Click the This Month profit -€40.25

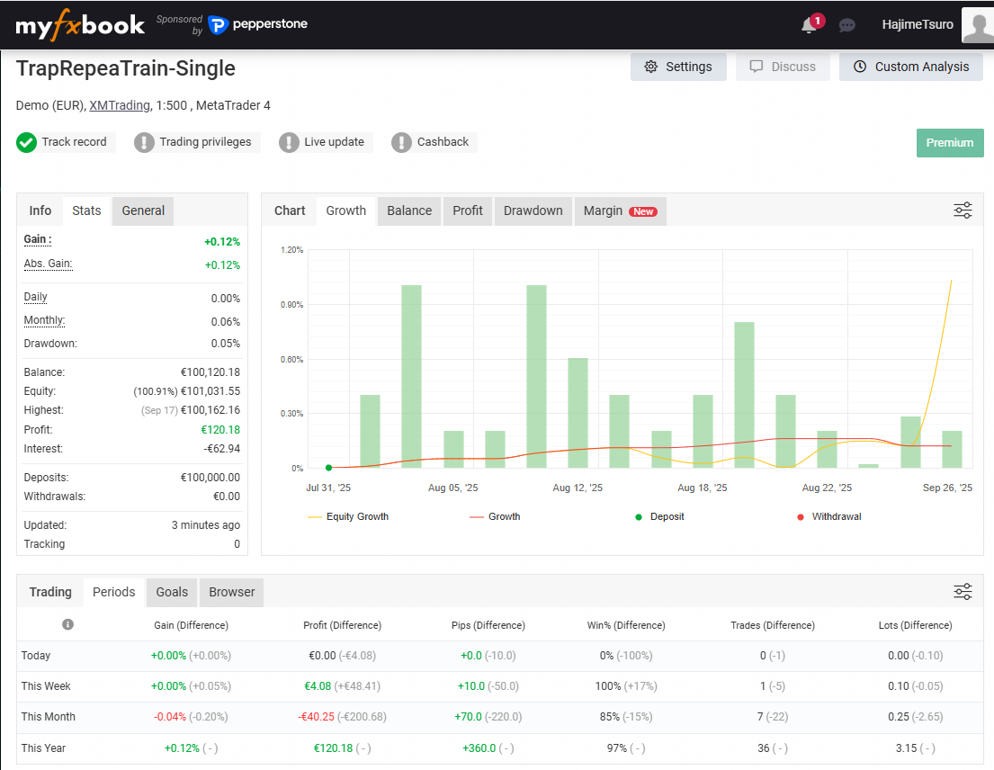(317, 717)
